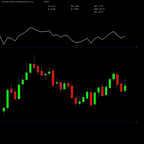Viewport: 144px width, 144px height.
Task: Click the 'OL: 3.27' reading
Action: [x=98, y=12]
